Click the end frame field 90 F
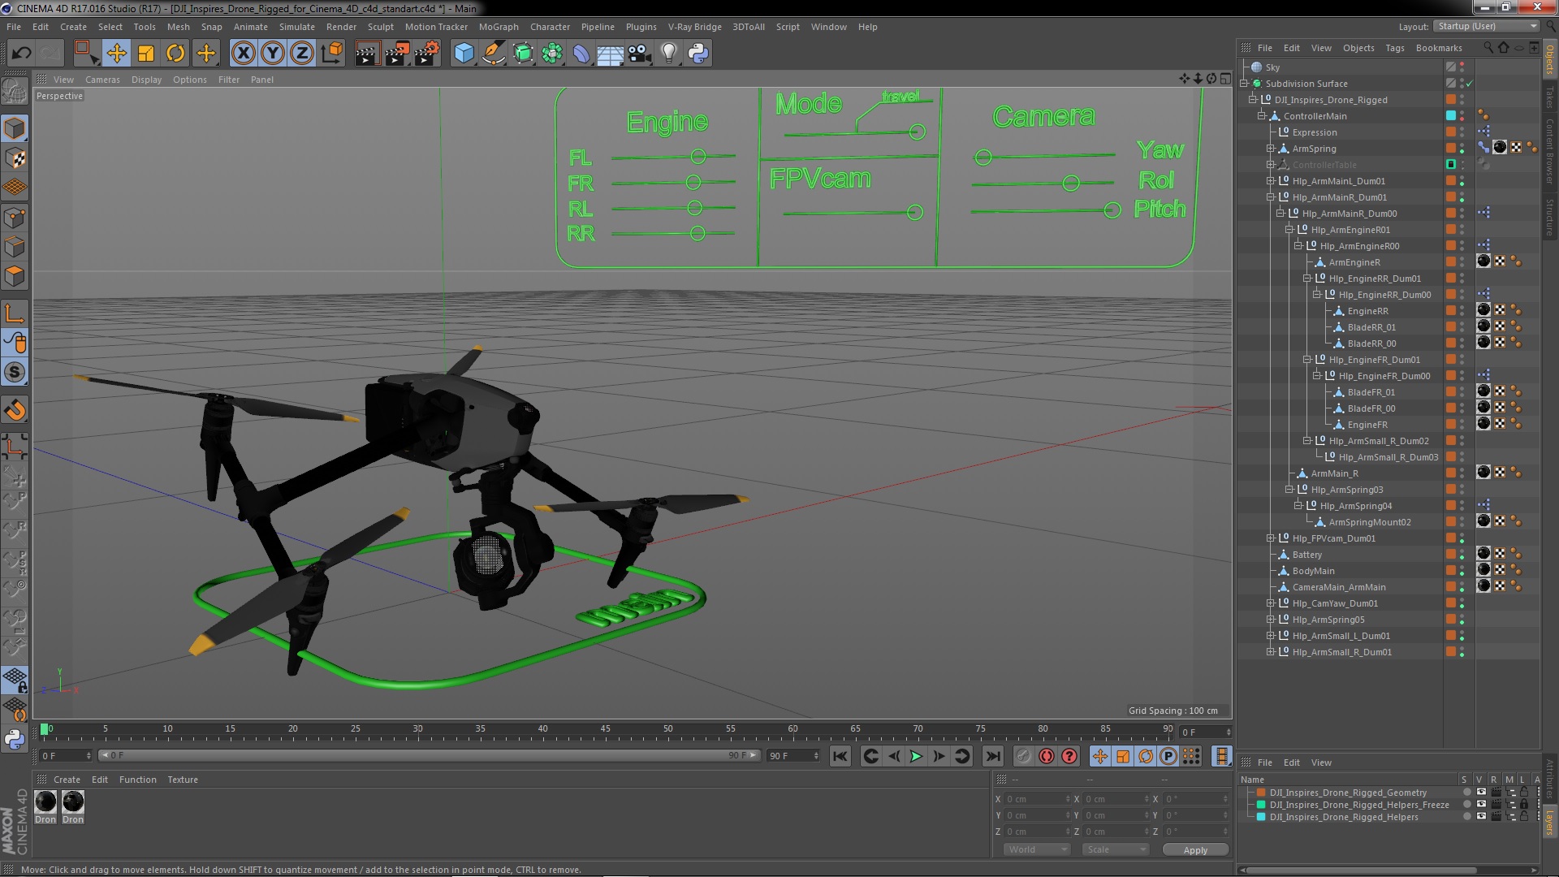1559x877 pixels. point(793,756)
